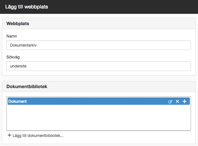Viewport: 198px width, 146px height.
Task: Click the Dokumentbibliotek panel heading
Action: click(27, 86)
